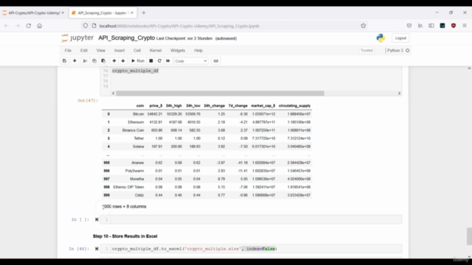Click the to_excel code line
This screenshot has height=265, width=472.
[195, 249]
